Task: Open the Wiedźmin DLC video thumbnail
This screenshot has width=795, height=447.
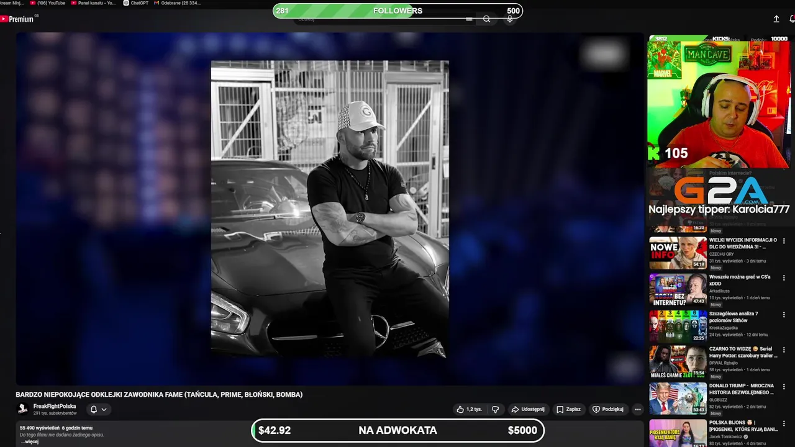Action: click(x=678, y=253)
